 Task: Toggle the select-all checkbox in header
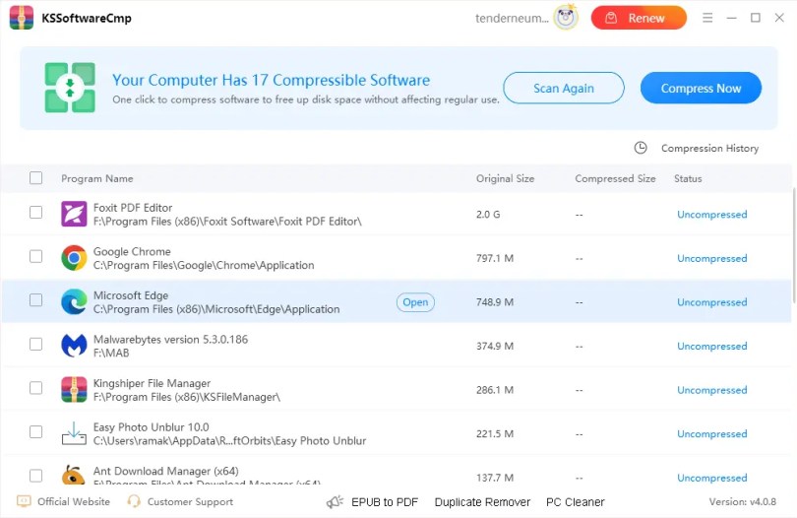35,178
